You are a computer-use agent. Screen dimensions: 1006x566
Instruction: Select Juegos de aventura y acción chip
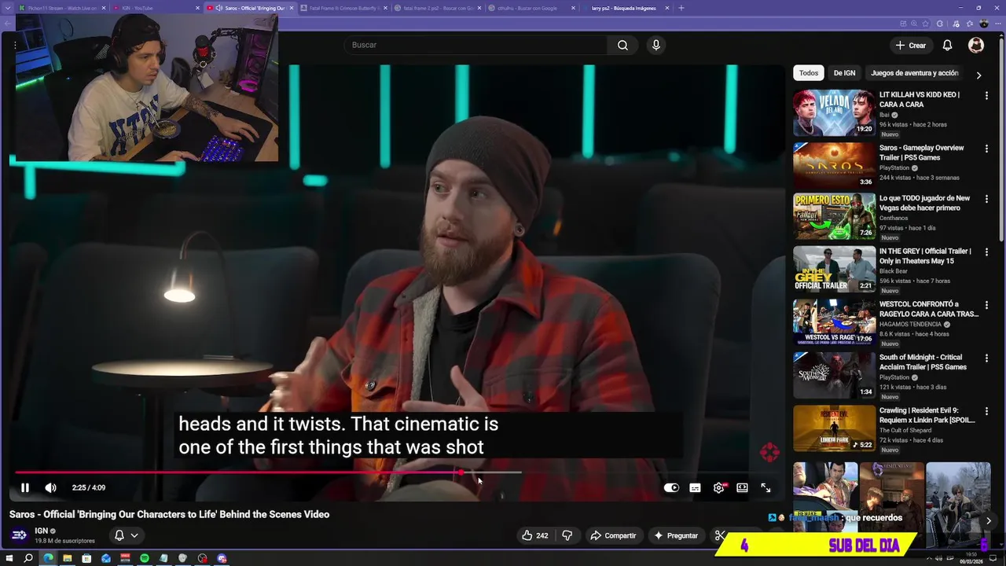point(915,73)
